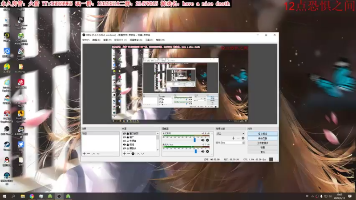Open scene transition properties gear
Viewport: 356px width, 200px height.
pyautogui.click(x=243, y=138)
